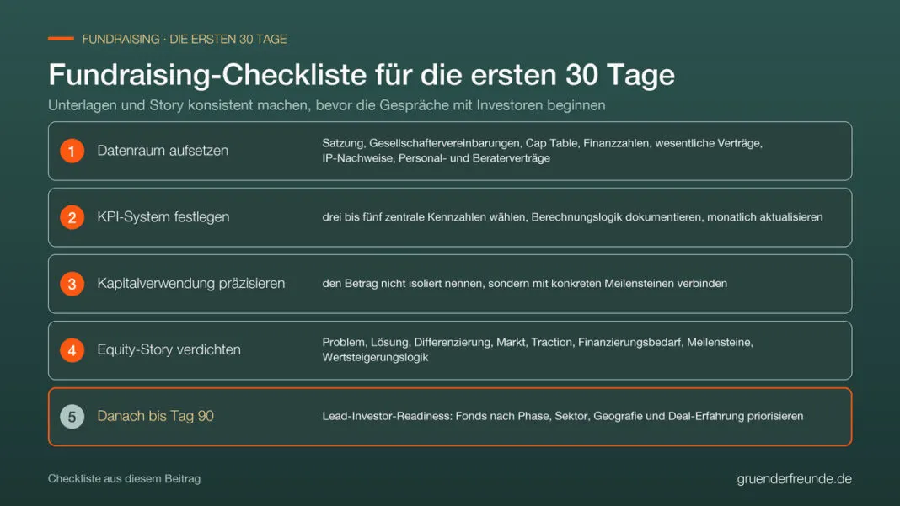Image resolution: width=900 pixels, height=506 pixels.
Task: Select the heading 'Datenraum aufsetzen'
Action: pos(163,151)
